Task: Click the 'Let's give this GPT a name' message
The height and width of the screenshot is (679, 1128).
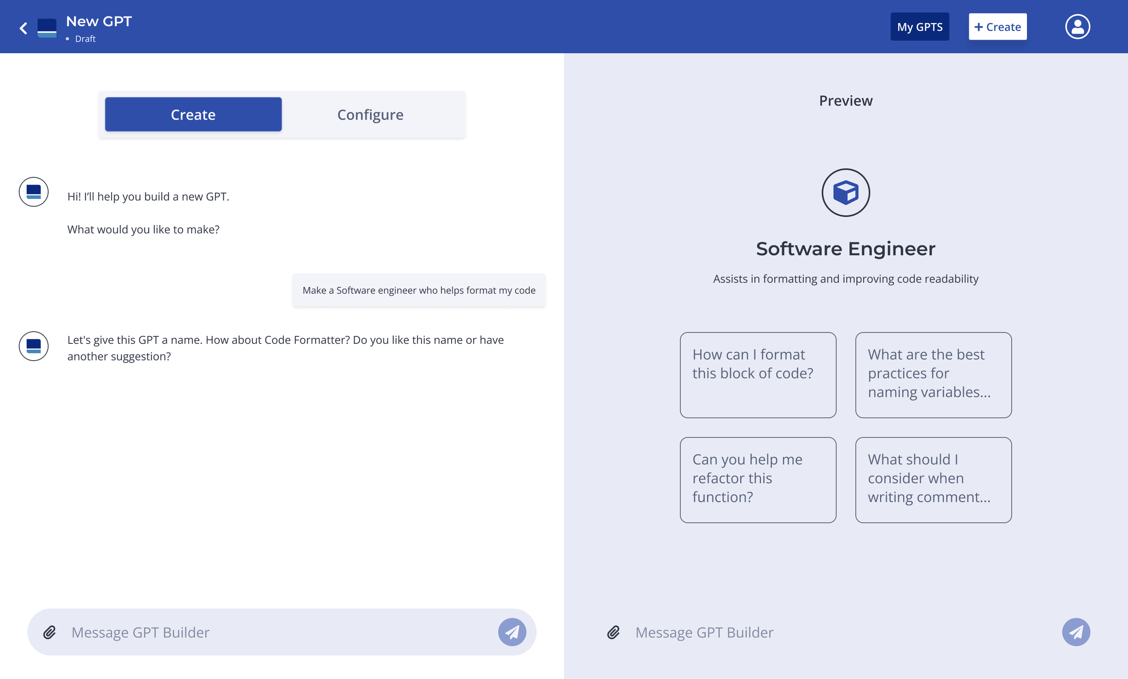Action: (x=286, y=348)
